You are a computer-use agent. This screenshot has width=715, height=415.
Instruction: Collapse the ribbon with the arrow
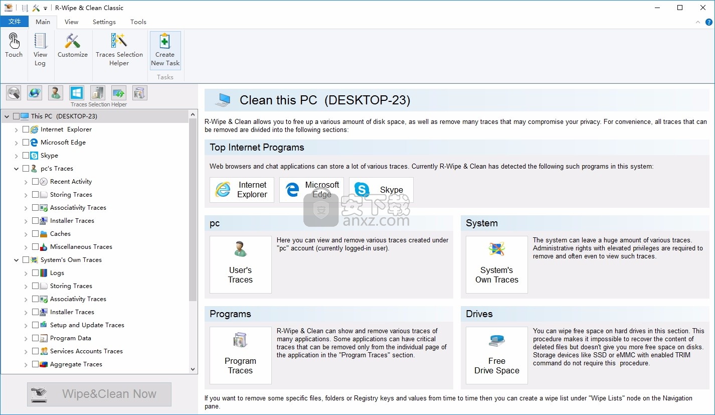698,22
